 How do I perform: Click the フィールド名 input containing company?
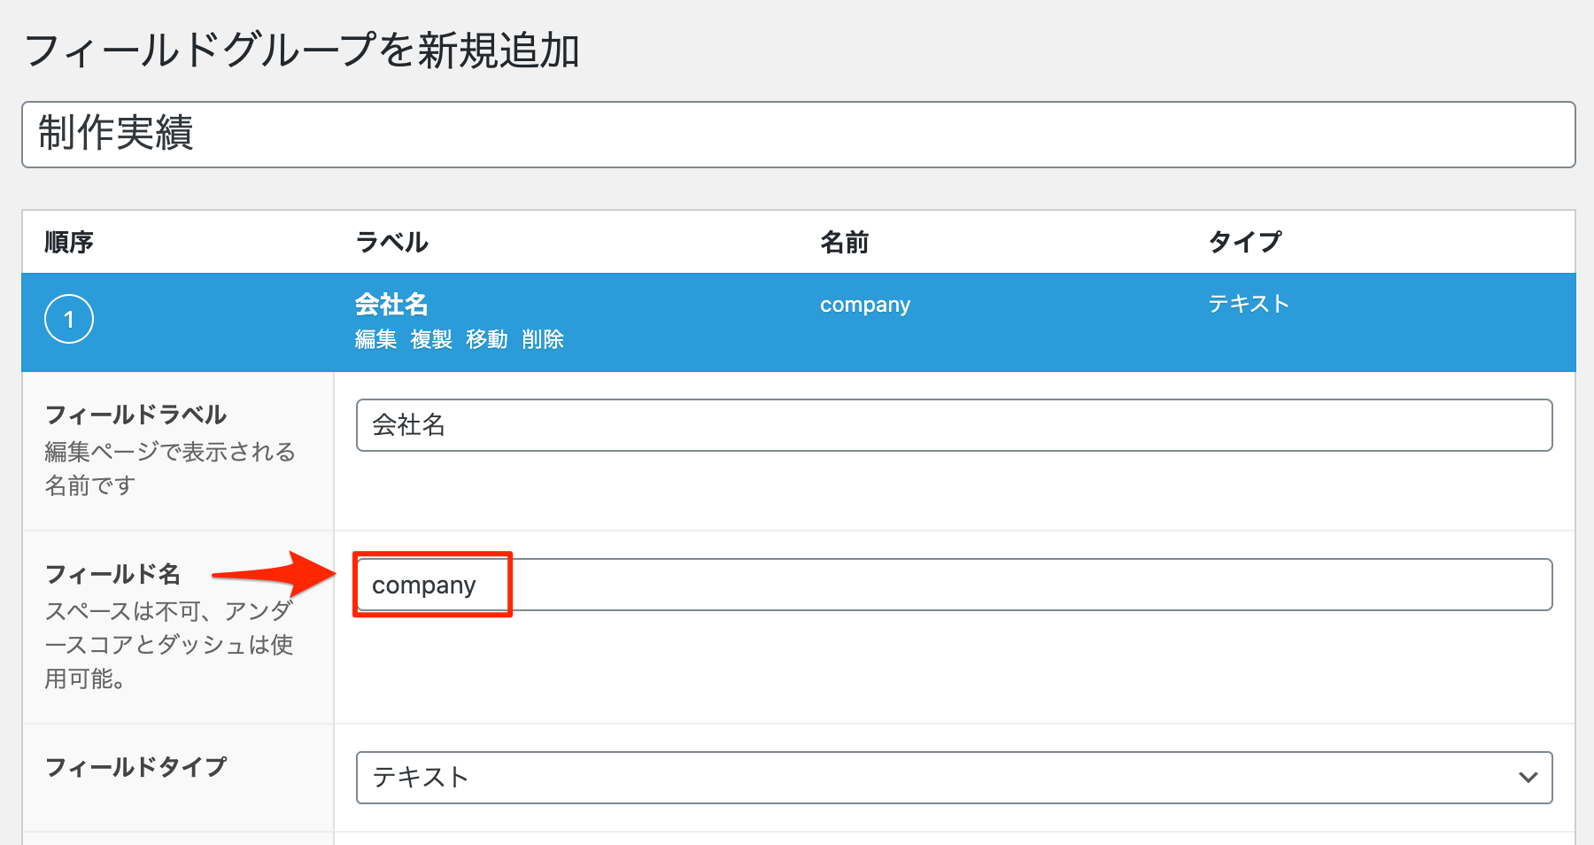953,585
